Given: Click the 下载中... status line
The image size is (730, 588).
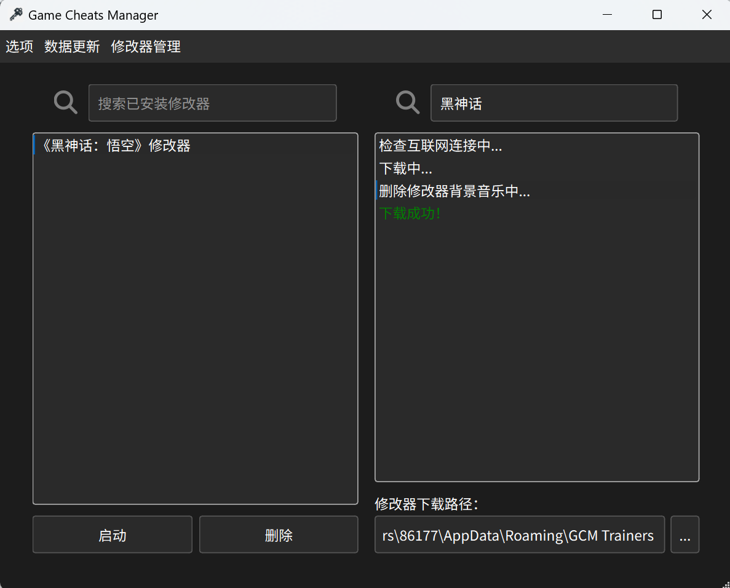Looking at the screenshot, I should (406, 168).
